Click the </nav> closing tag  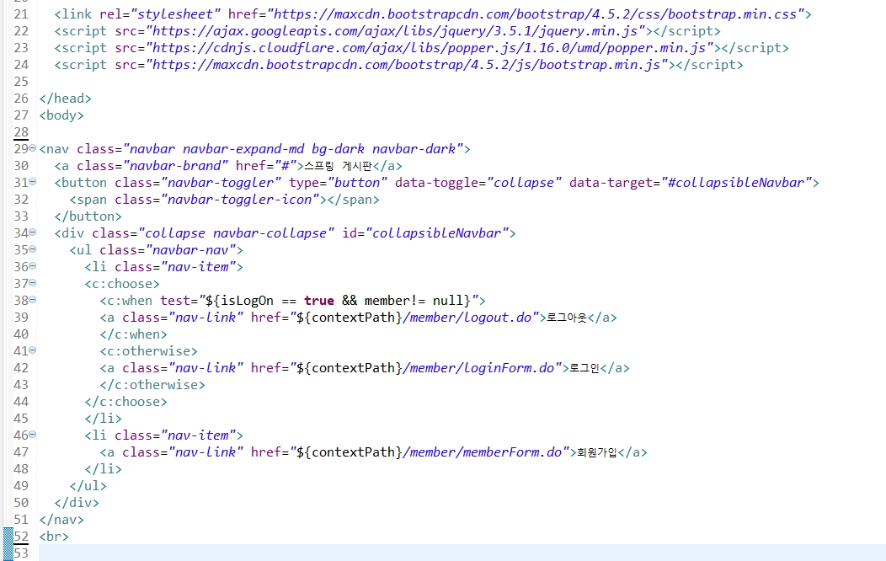(x=61, y=520)
